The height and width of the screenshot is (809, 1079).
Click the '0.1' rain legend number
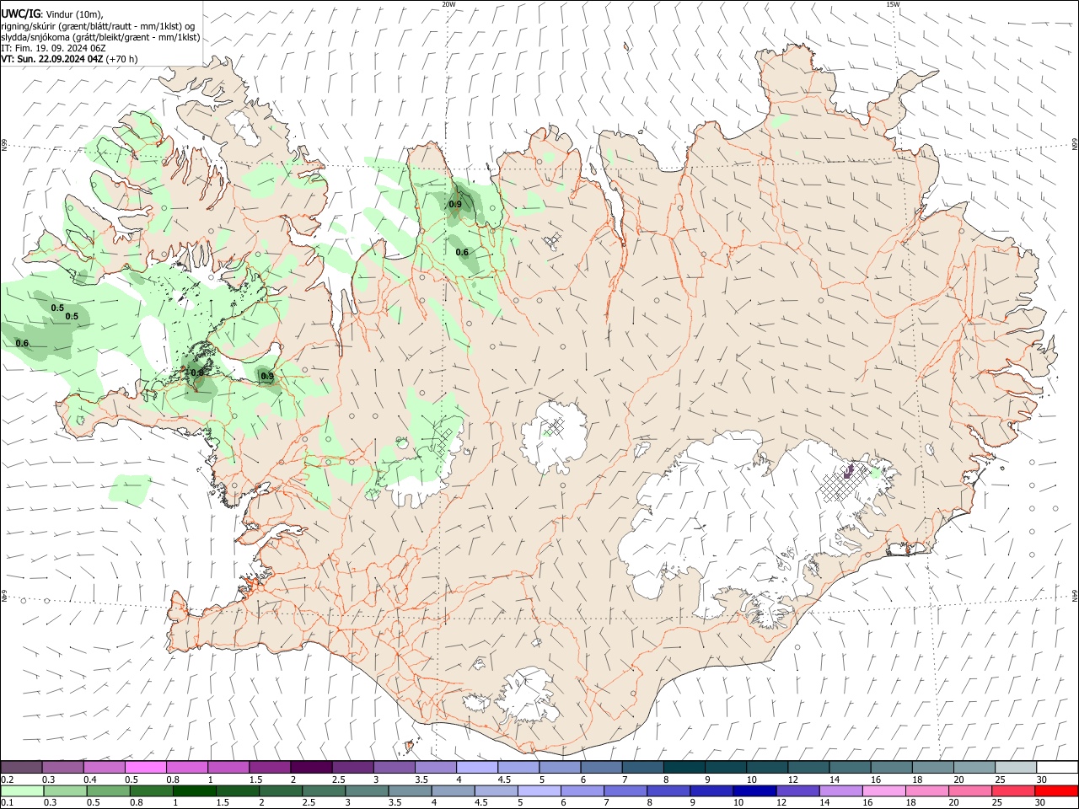tap(7, 802)
